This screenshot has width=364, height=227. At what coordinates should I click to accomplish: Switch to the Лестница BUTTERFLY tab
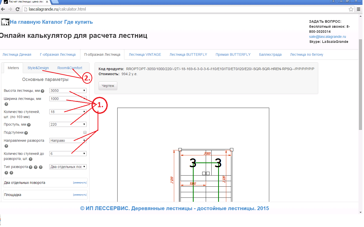(x=188, y=54)
